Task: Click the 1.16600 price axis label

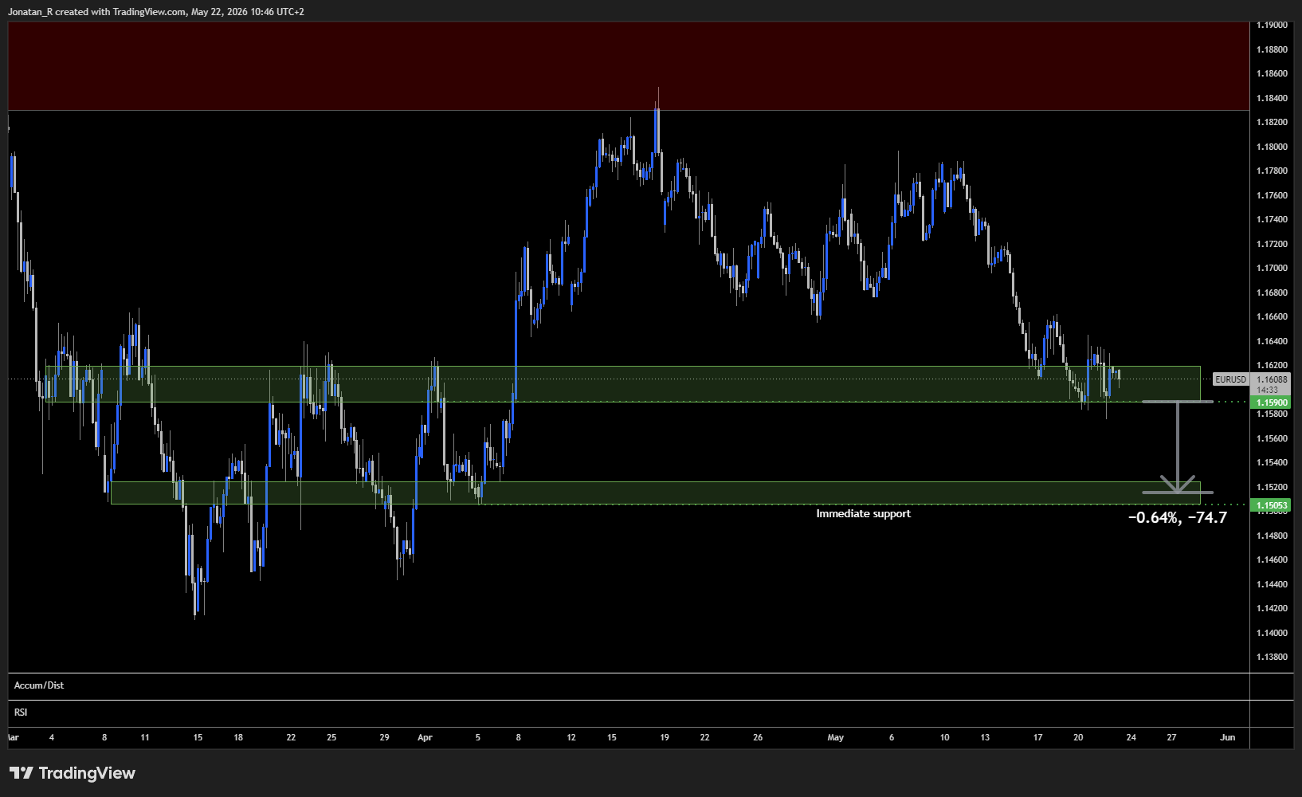Action: click(x=1272, y=316)
